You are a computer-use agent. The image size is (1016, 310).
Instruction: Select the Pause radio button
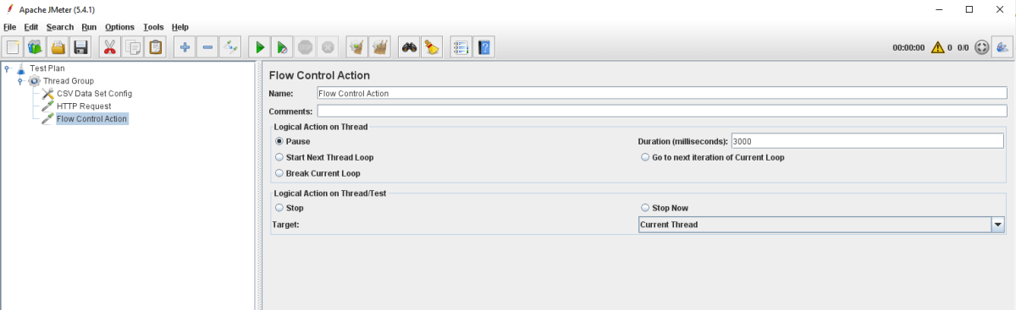279,142
